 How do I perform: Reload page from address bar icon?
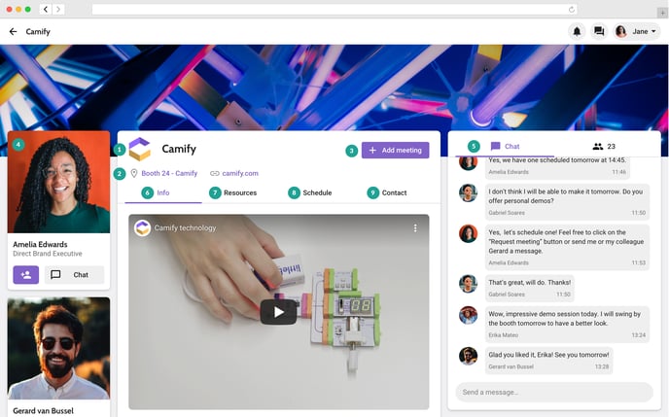[x=572, y=10]
